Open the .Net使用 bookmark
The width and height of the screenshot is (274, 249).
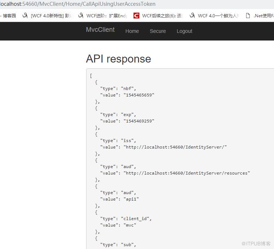264,16
